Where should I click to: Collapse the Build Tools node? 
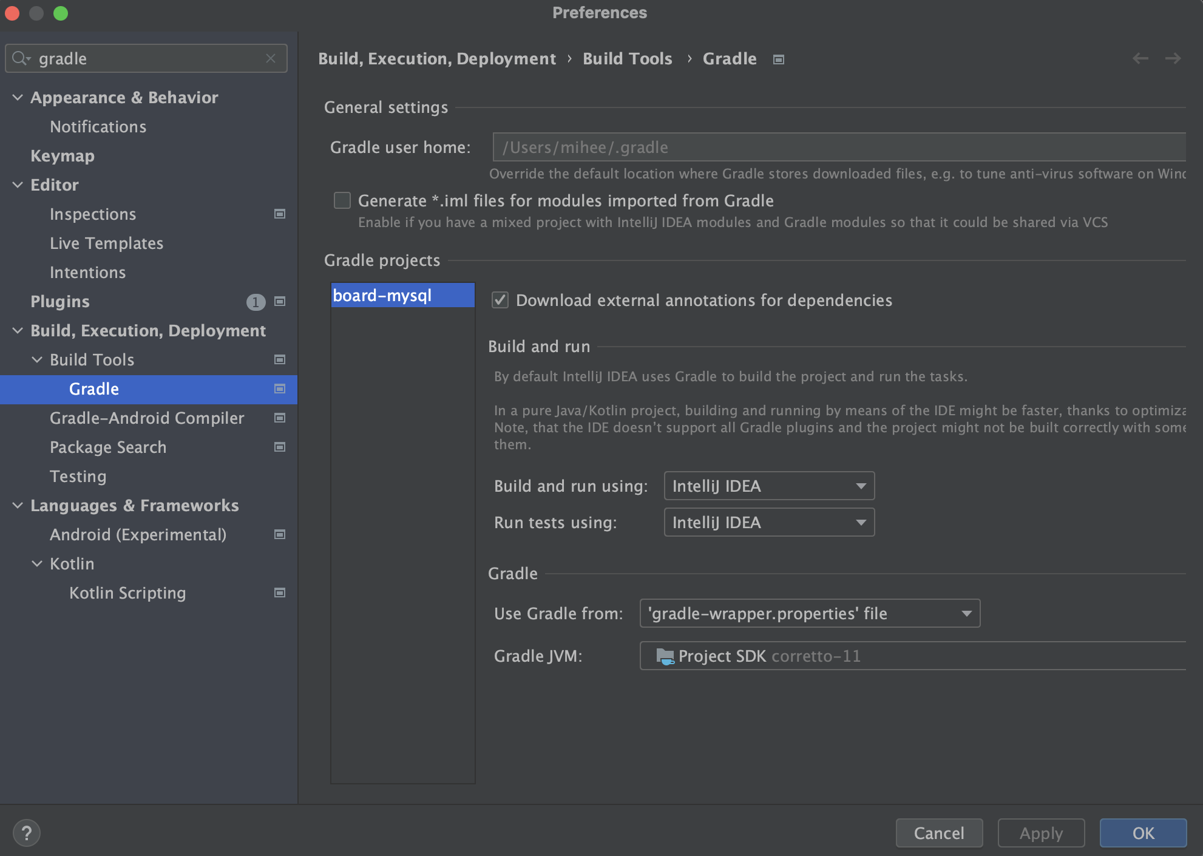(38, 359)
